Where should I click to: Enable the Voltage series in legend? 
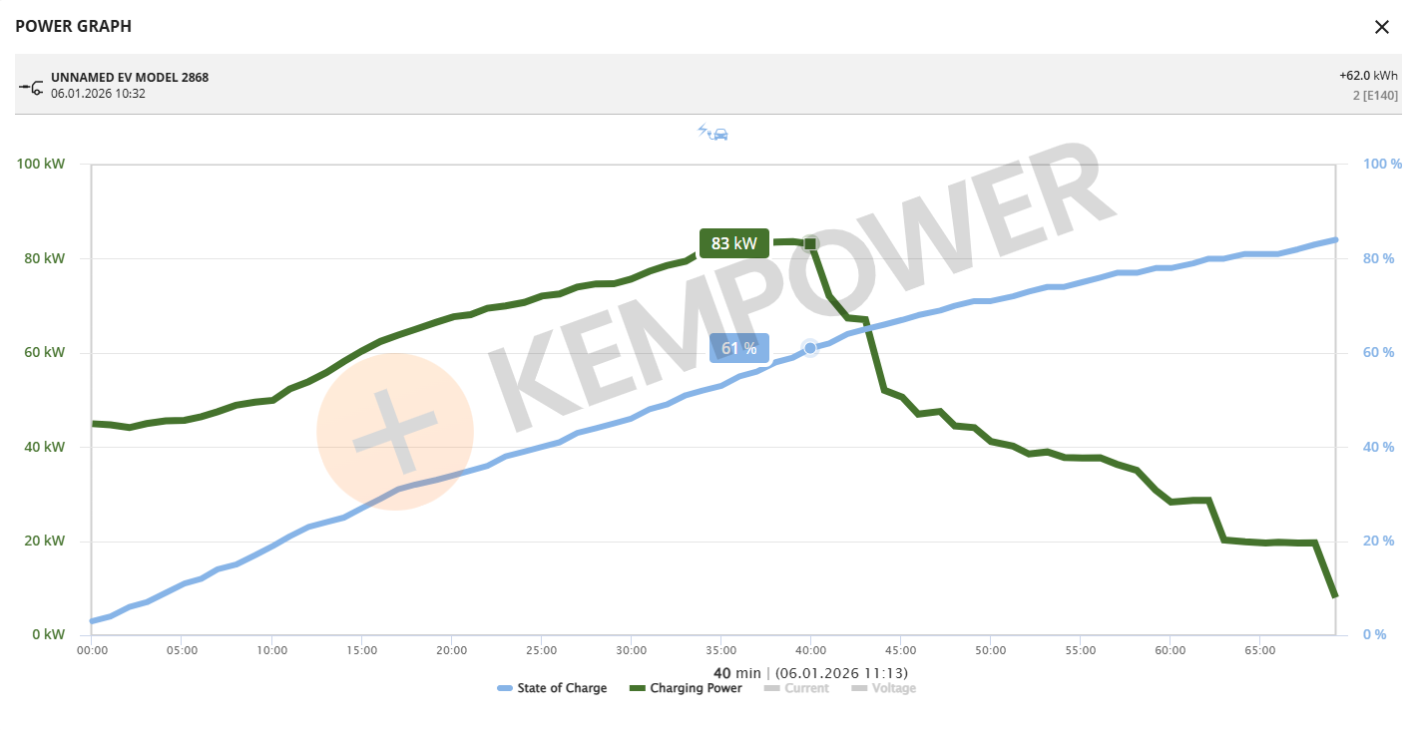[x=893, y=688]
